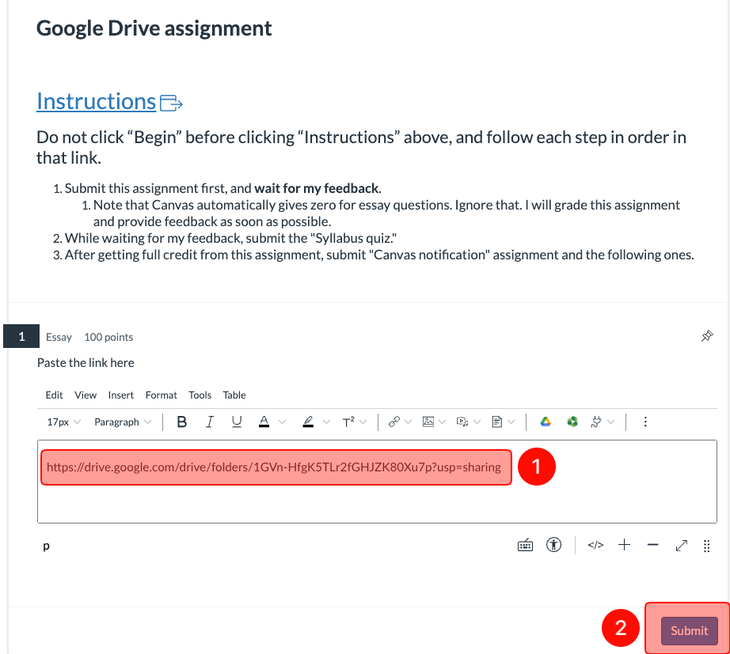Open the Insert menu
This screenshot has width=730, height=654.
tap(121, 395)
